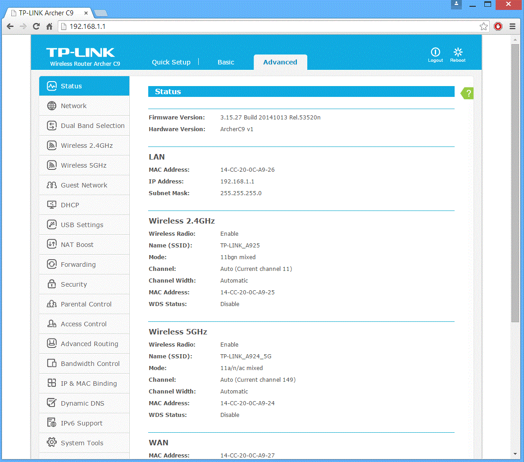Open the USB Settings label

click(x=82, y=225)
